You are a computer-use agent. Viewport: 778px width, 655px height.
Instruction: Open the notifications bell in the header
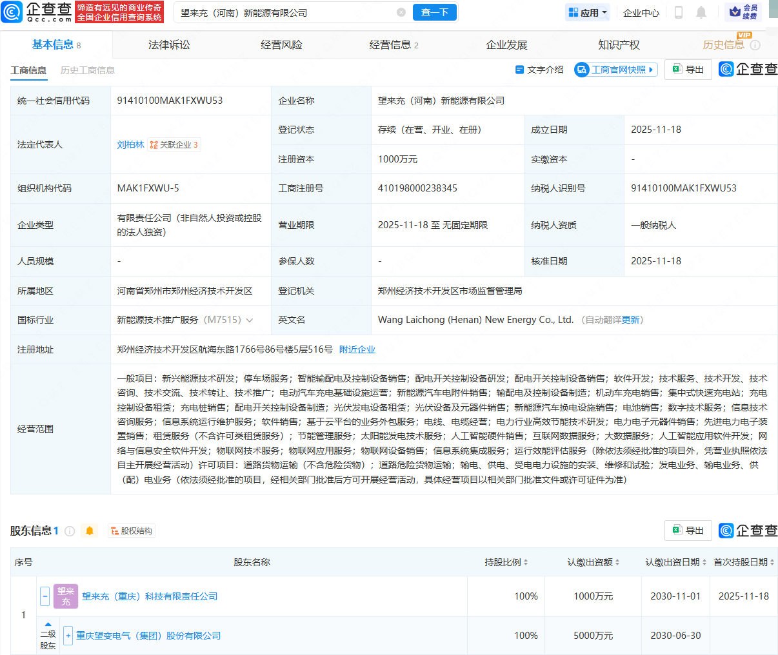[x=701, y=12]
